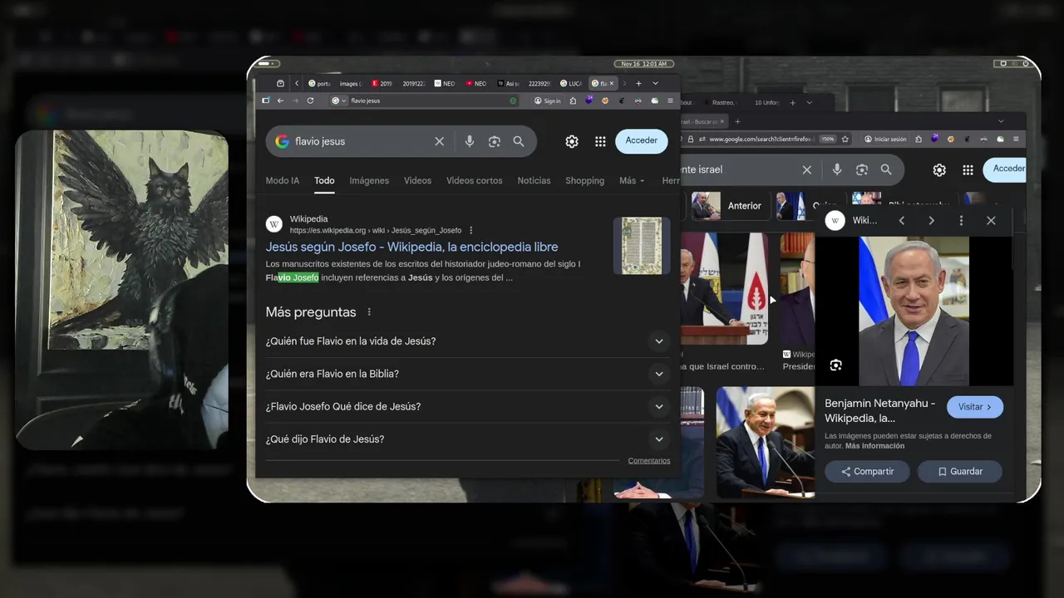Click the 150% zoom indicator in back address bar
The height and width of the screenshot is (598, 1064).
[x=828, y=139]
